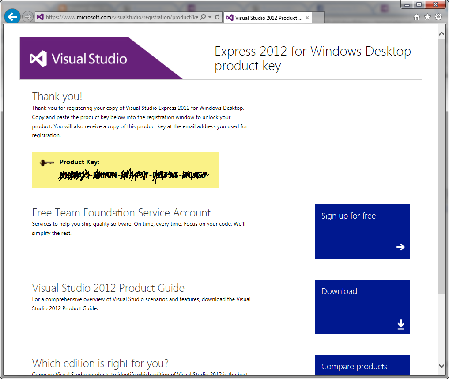This screenshot has width=449, height=379.
Task: Click the Home icon in the toolbar
Action: point(416,16)
